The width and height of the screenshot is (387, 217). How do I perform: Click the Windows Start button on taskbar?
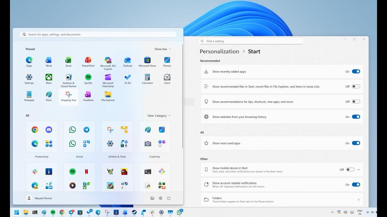tap(17, 212)
